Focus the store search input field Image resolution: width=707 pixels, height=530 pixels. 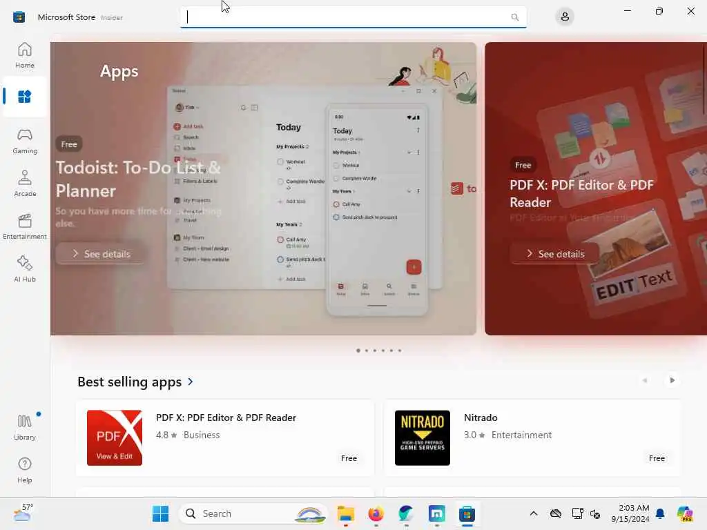pos(353,17)
